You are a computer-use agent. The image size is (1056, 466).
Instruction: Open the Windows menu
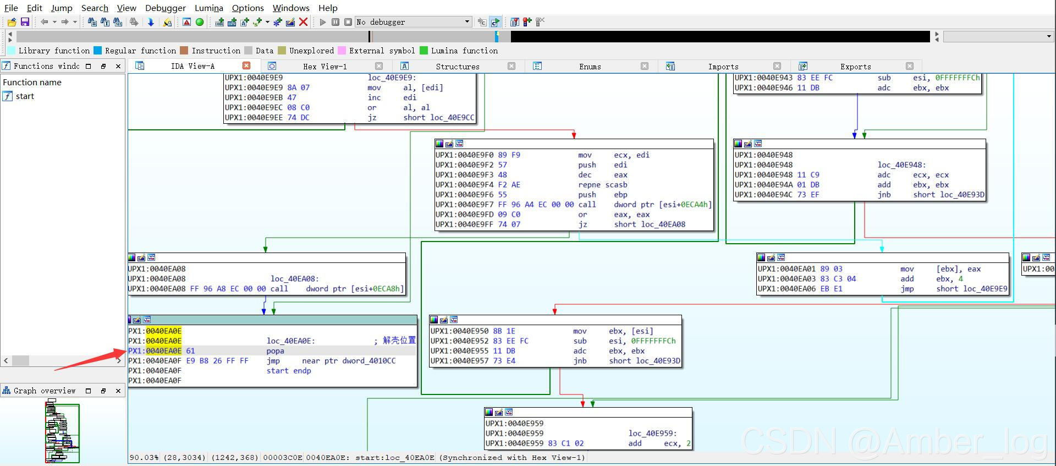pyautogui.click(x=291, y=8)
